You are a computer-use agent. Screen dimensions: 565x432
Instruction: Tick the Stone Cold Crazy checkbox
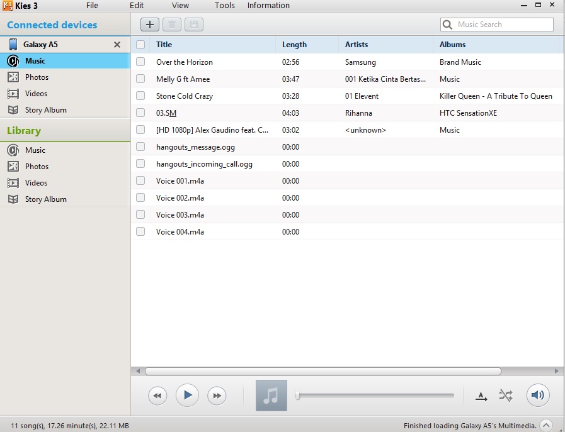140,96
